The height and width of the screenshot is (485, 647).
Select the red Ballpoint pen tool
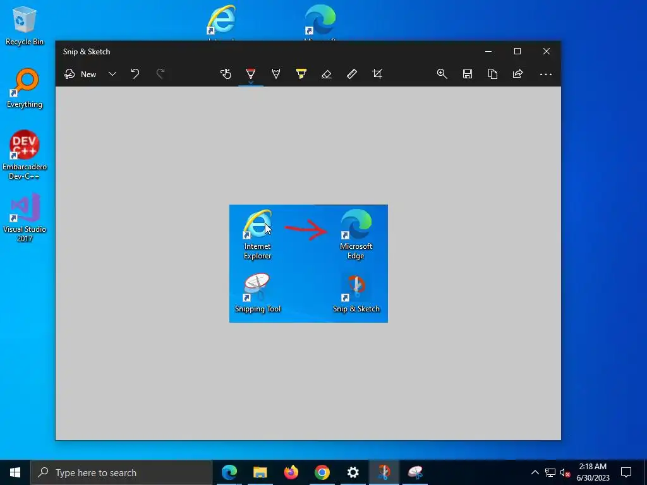[250, 73]
